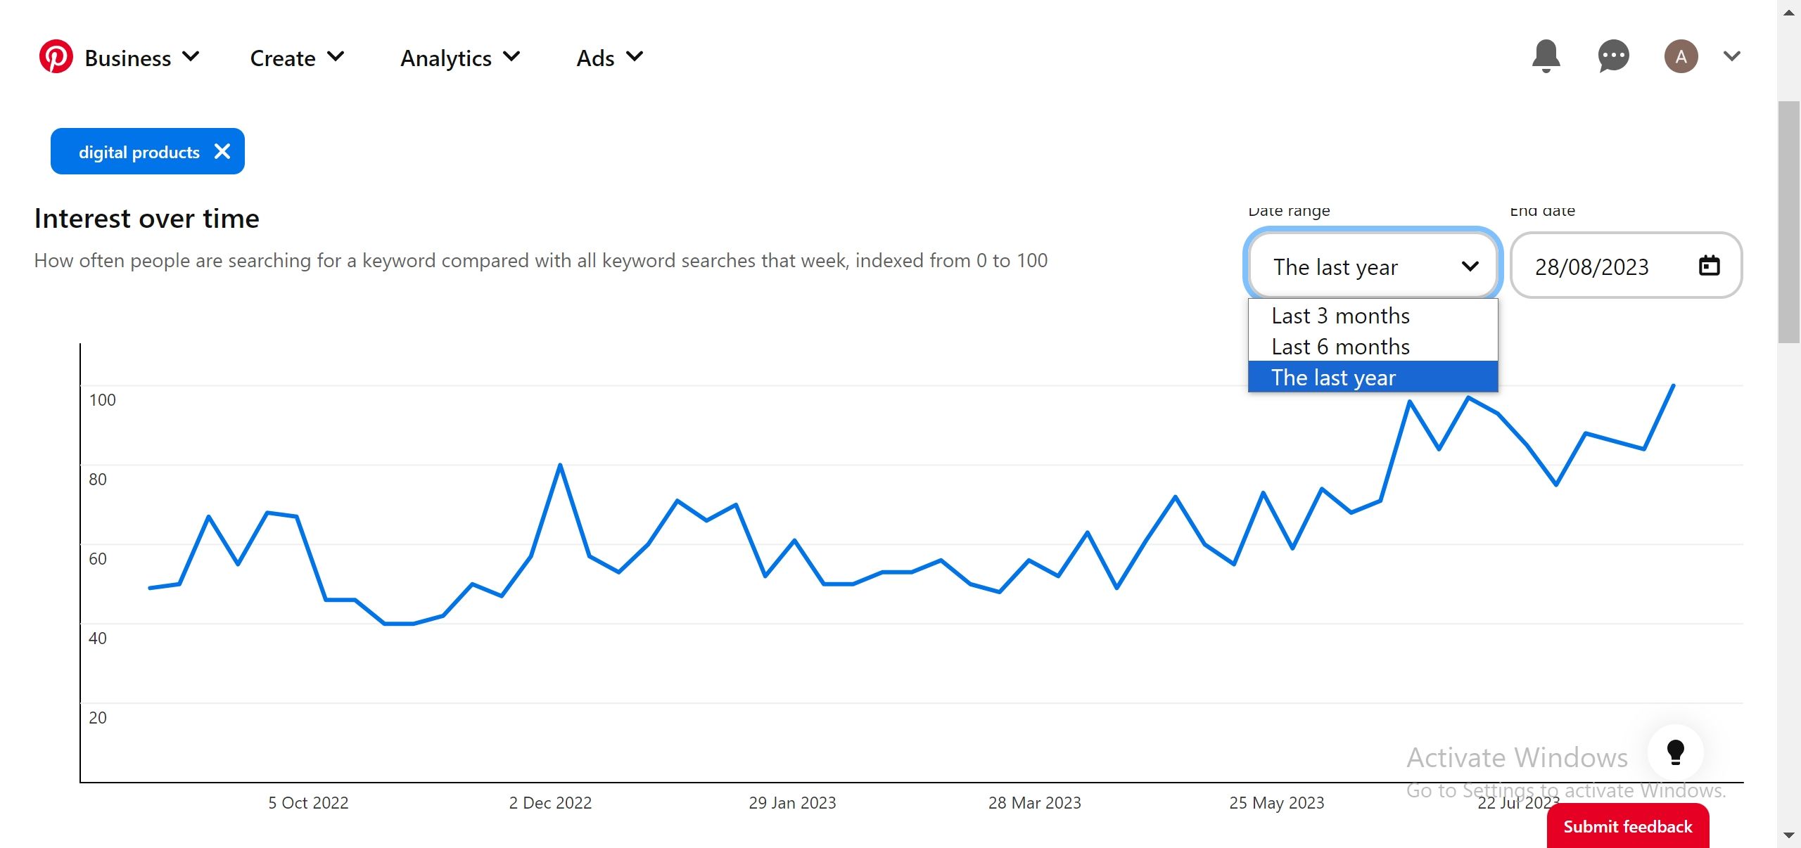Click the 28/08/2023 end date field

(x=1592, y=266)
